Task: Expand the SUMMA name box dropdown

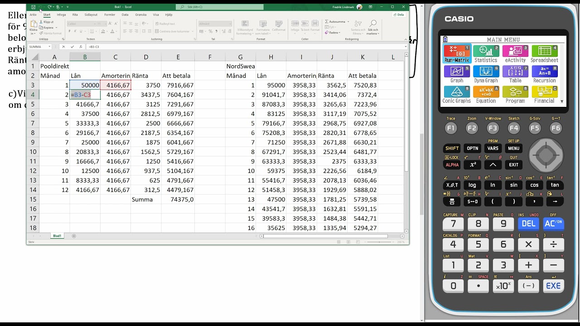Action: [x=49, y=47]
